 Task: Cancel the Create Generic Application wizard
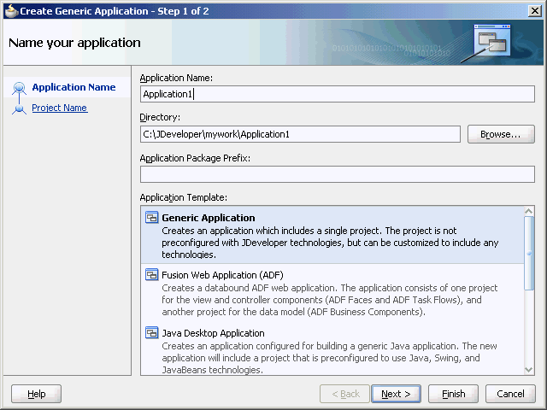[x=510, y=394]
